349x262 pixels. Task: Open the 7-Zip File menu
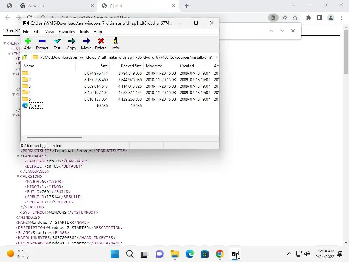point(26,32)
